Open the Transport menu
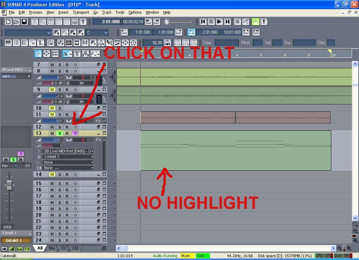The width and height of the screenshot is (359, 260). coord(81,12)
